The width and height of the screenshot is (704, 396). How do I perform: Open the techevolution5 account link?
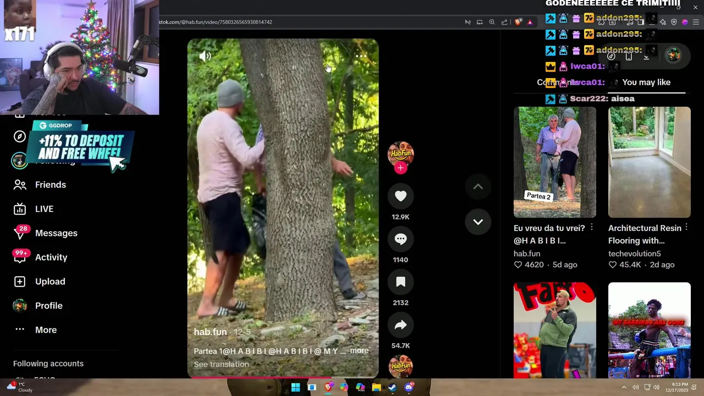(634, 254)
